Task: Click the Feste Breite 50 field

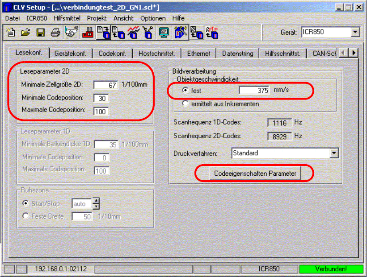Action: [82, 216]
